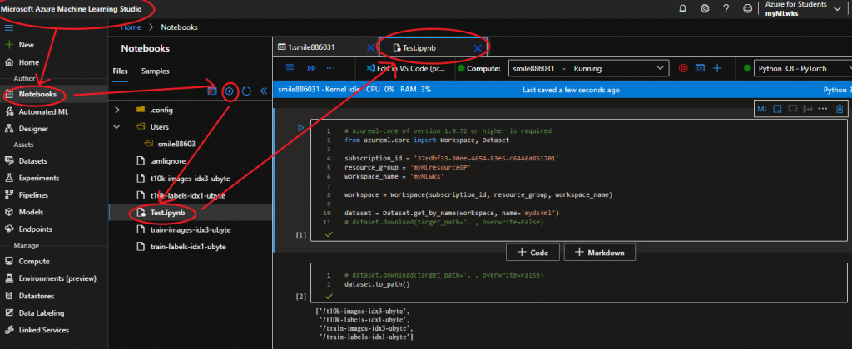The width and height of the screenshot is (852, 349).
Task: Click the subscription_id line in first cell
Action: [x=452, y=158]
